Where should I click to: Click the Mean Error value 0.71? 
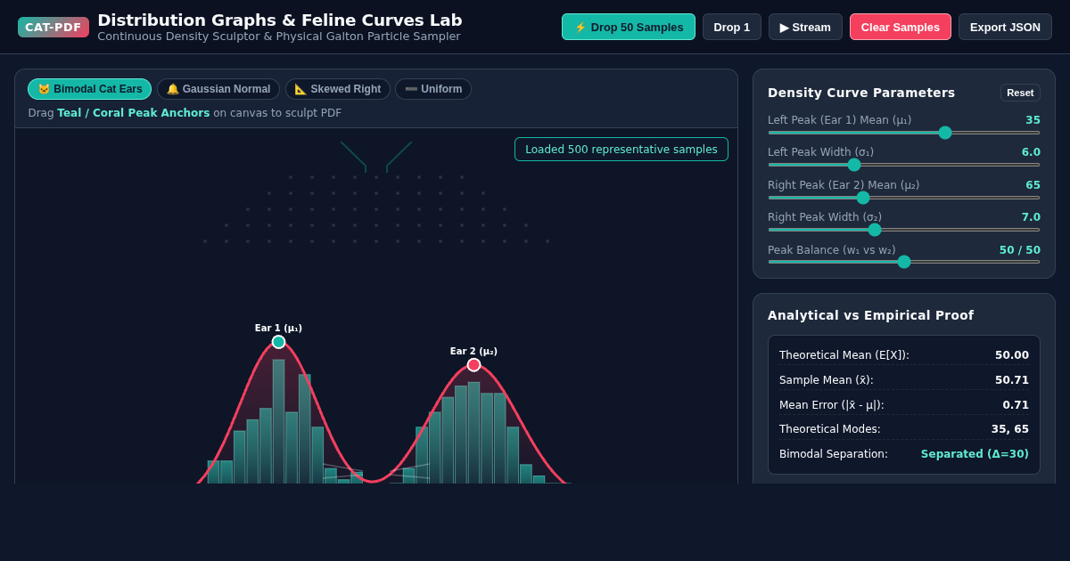(1016, 405)
